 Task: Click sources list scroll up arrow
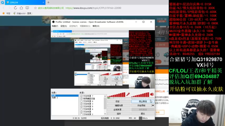click(x=105, y=96)
